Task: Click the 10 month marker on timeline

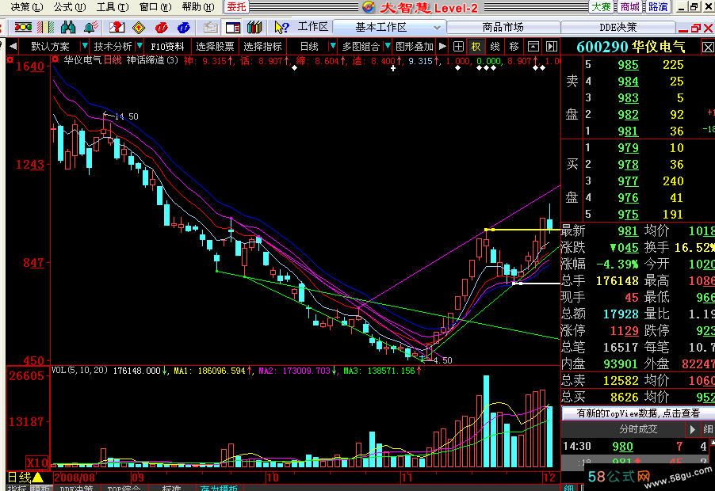Action: coord(272,478)
